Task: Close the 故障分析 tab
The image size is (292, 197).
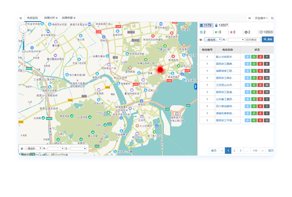Action: [57, 18]
